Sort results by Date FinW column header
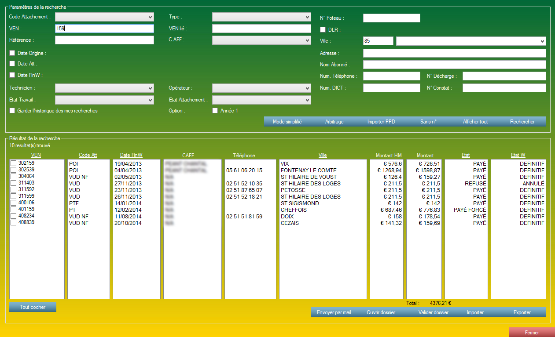555x337 pixels. tap(131, 155)
